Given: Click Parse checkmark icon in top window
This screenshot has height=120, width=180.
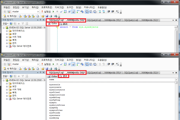Looking at the screenshot, I should tap(61, 12).
